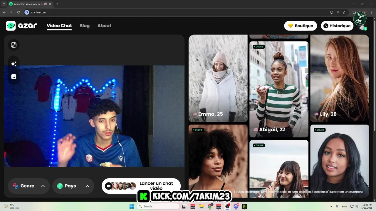Open the smiley face stickers tool
The height and width of the screenshot is (211, 376).
pyautogui.click(x=14, y=76)
